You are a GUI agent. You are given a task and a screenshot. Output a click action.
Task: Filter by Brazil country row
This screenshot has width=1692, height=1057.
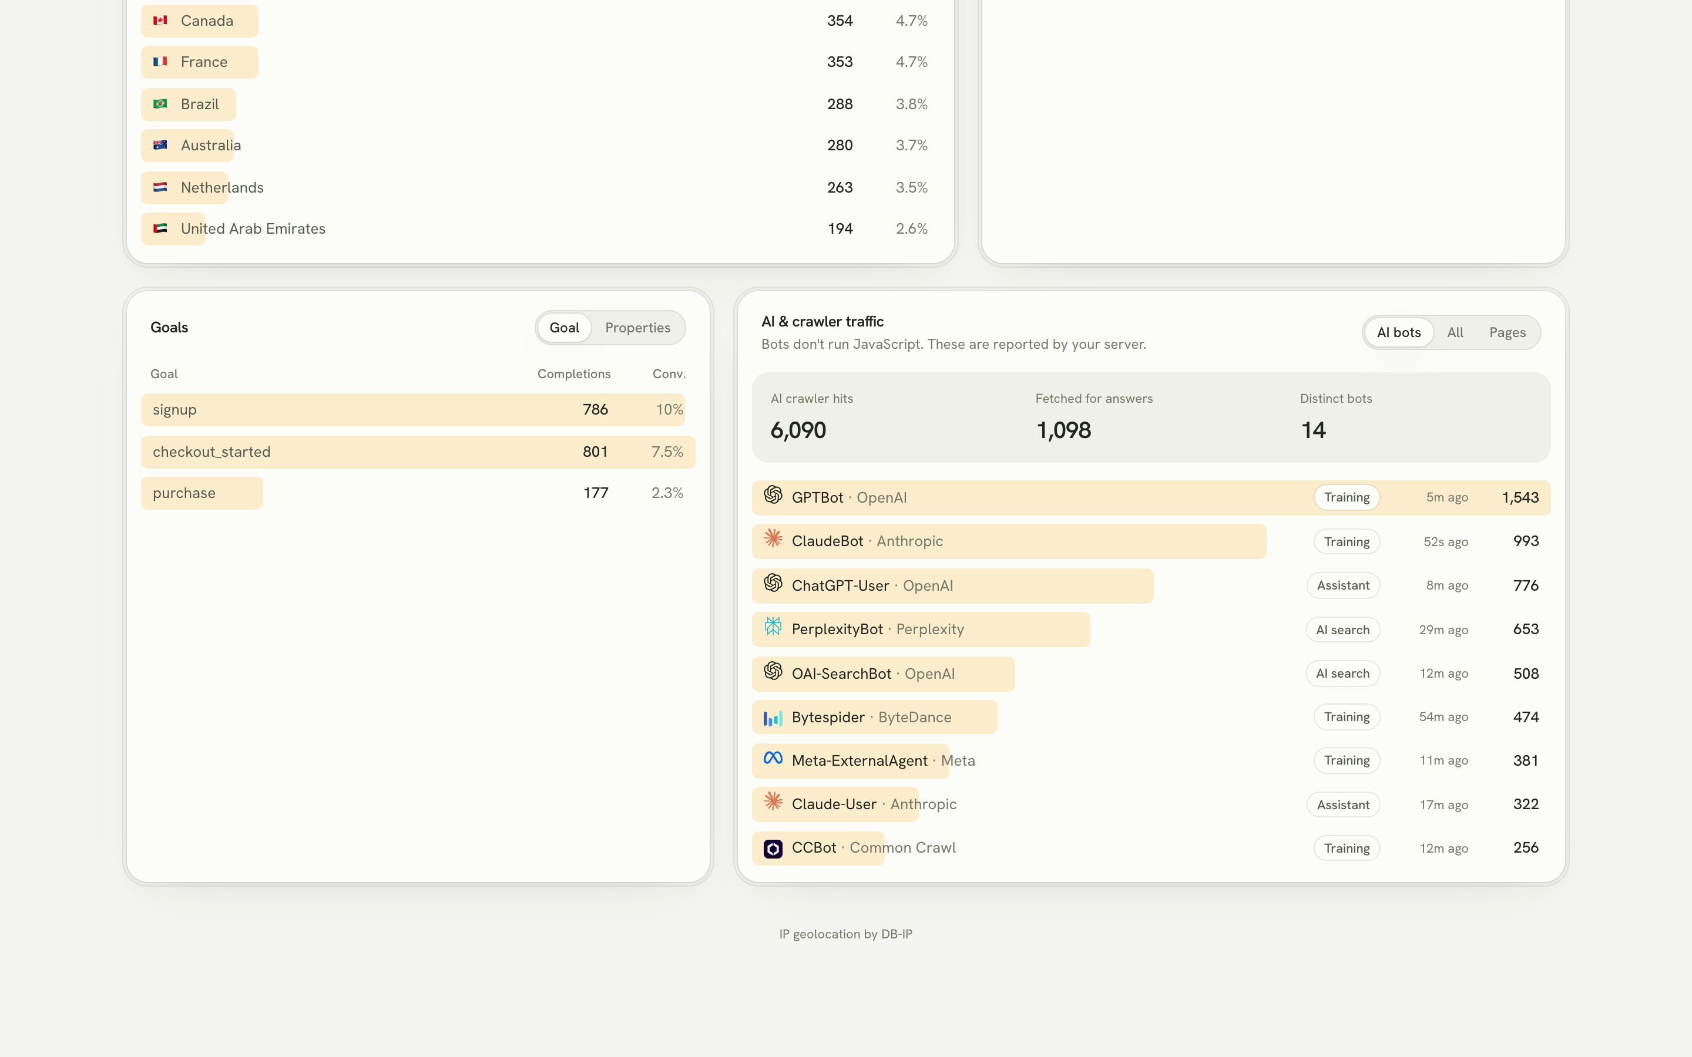(540, 104)
